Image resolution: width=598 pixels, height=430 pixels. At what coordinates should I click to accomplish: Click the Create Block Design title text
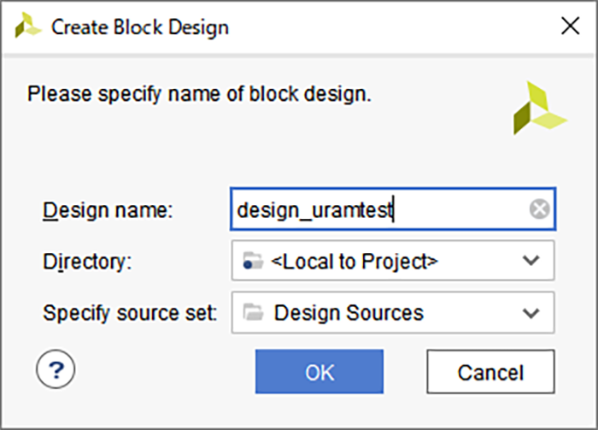140,27
